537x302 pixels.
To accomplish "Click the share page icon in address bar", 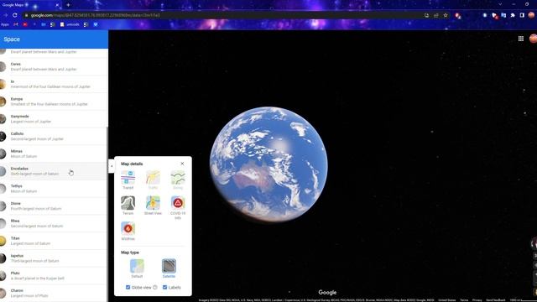I will [436, 15].
